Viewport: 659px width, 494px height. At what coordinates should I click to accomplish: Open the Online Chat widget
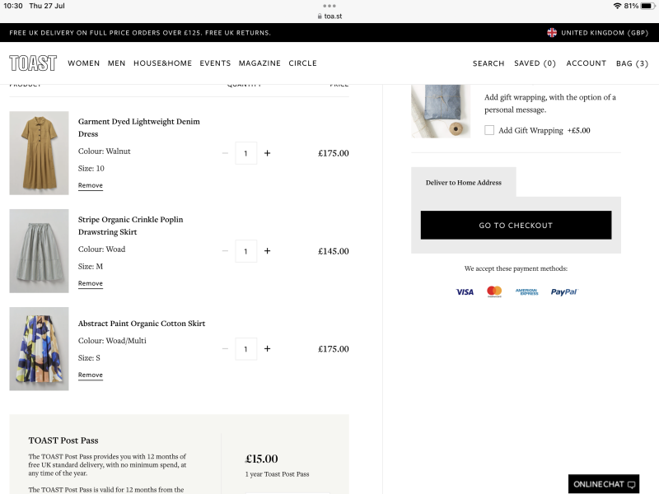tap(604, 484)
